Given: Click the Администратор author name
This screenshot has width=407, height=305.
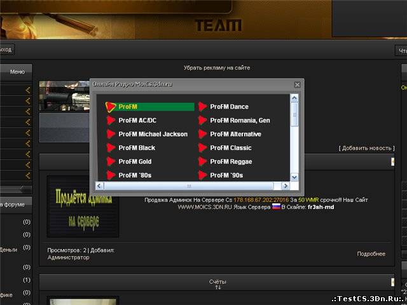Looking at the screenshot, I should (x=68, y=257).
